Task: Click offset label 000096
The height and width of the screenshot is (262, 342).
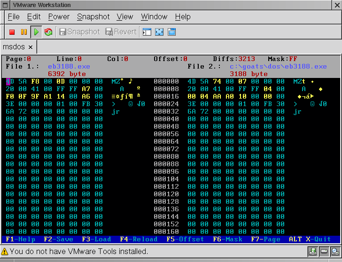Action: 166,172
